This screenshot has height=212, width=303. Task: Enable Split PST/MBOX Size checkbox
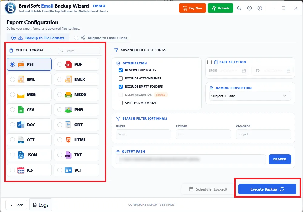(121, 103)
